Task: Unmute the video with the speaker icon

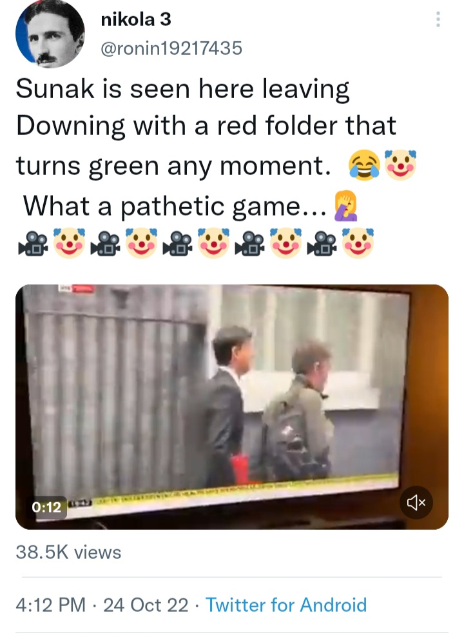Action: [416, 503]
